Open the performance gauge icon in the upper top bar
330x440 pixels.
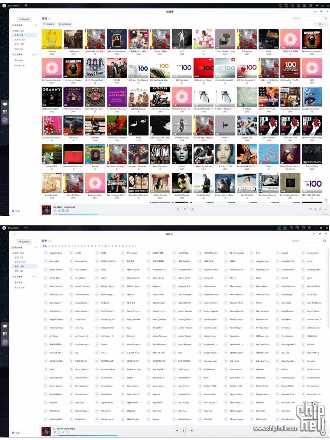(292, 5)
